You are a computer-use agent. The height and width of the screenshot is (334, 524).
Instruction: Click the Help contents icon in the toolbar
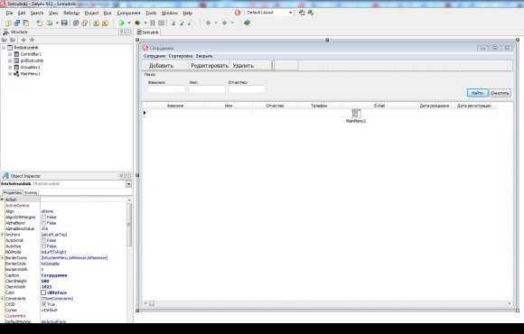247,23
